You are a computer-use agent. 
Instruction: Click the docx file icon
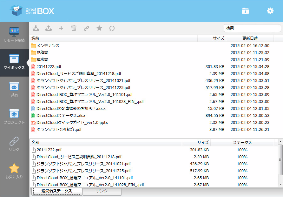click(33, 108)
